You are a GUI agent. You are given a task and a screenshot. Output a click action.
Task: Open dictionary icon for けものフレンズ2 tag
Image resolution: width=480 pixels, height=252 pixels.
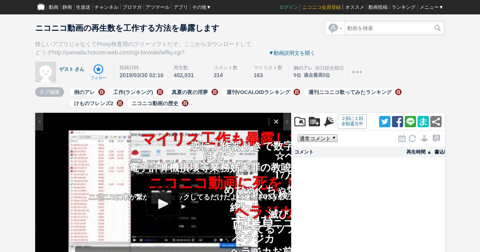pyautogui.click(x=120, y=103)
